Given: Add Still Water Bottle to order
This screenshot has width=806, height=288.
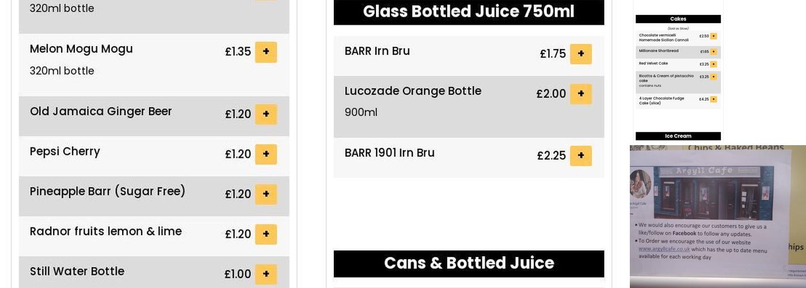Looking at the screenshot, I should click(x=265, y=274).
